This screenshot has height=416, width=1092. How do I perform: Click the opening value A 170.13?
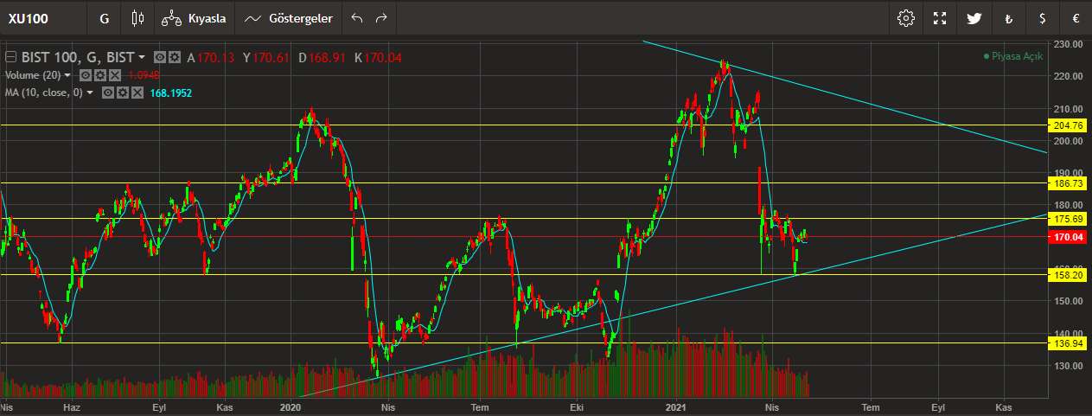point(210,58)
